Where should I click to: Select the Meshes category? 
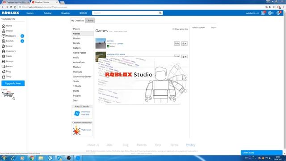pos(77,67)
